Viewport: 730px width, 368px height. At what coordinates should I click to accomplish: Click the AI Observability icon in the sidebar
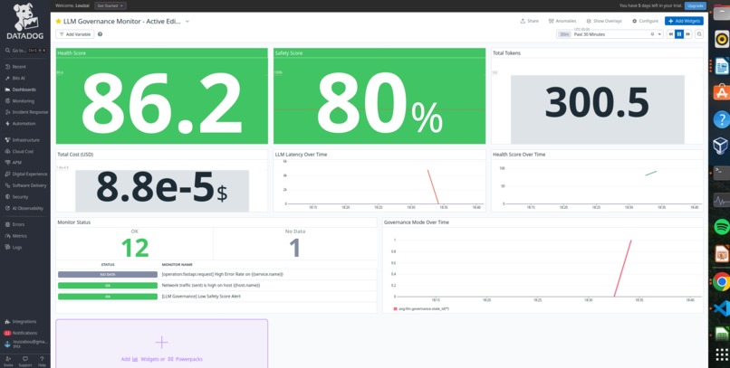[x=7, y=208]
